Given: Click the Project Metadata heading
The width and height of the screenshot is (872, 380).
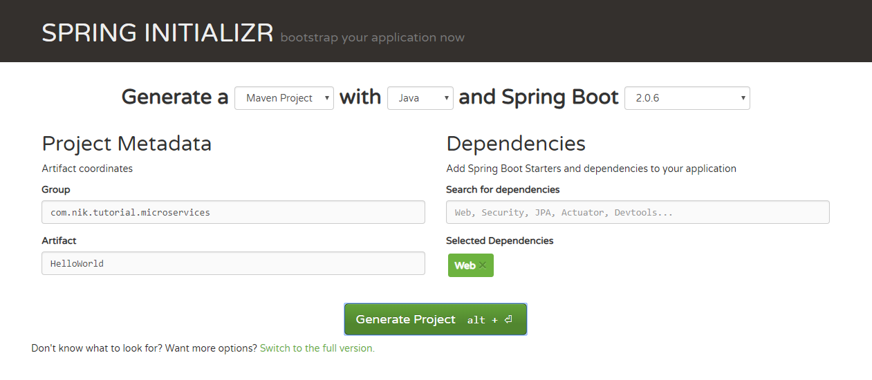Looking at the screenshot, I should pyautogui.click(x=127, y=144).
